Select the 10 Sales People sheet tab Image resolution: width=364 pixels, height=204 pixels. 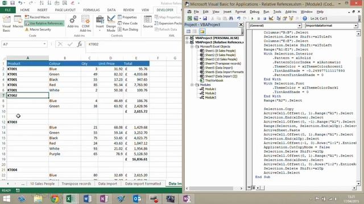(x=42, y=184)
